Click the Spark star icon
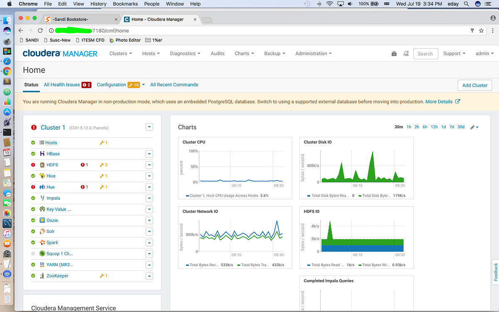The height and width of the screenshot is (312, 499). 42,242
